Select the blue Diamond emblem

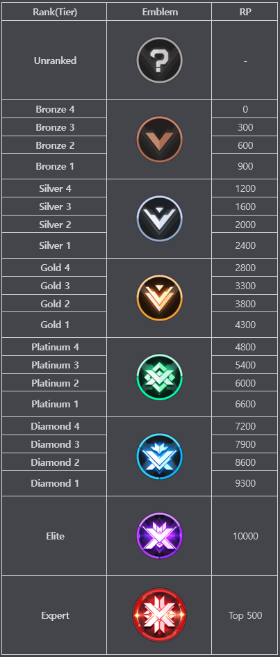point(160,456)
